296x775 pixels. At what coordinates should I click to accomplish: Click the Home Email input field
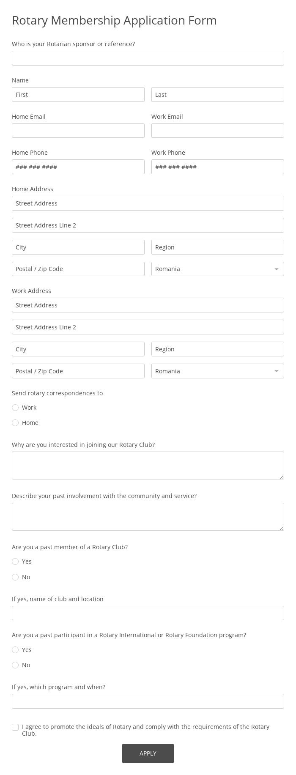pyautogui.click(x=78, y=131)
